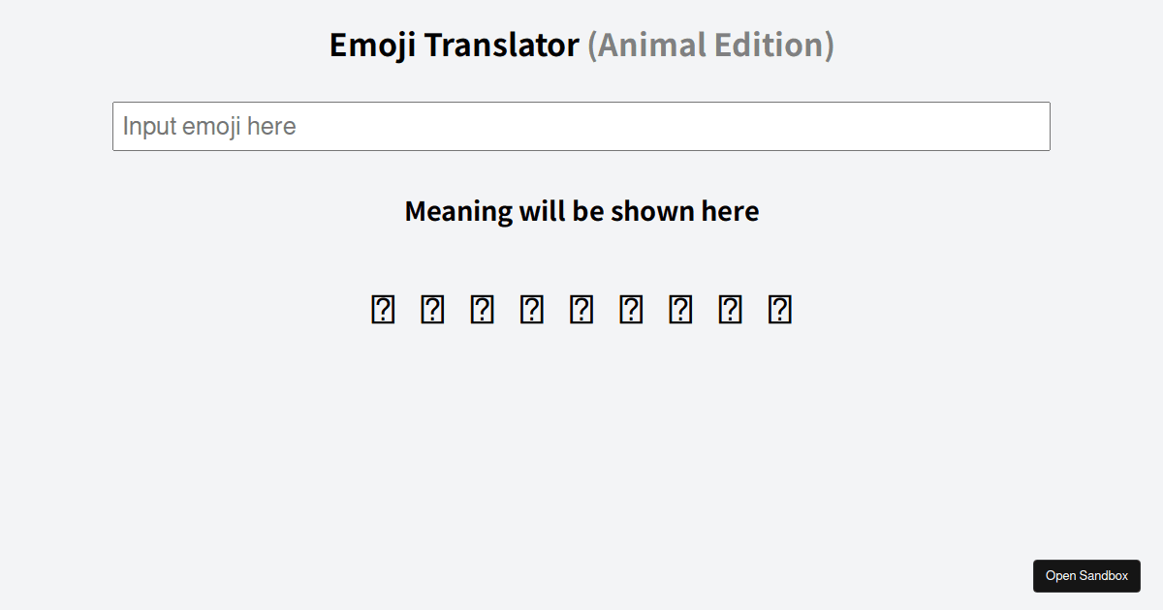Select the fourth animal emoji icon

[531, 309]
